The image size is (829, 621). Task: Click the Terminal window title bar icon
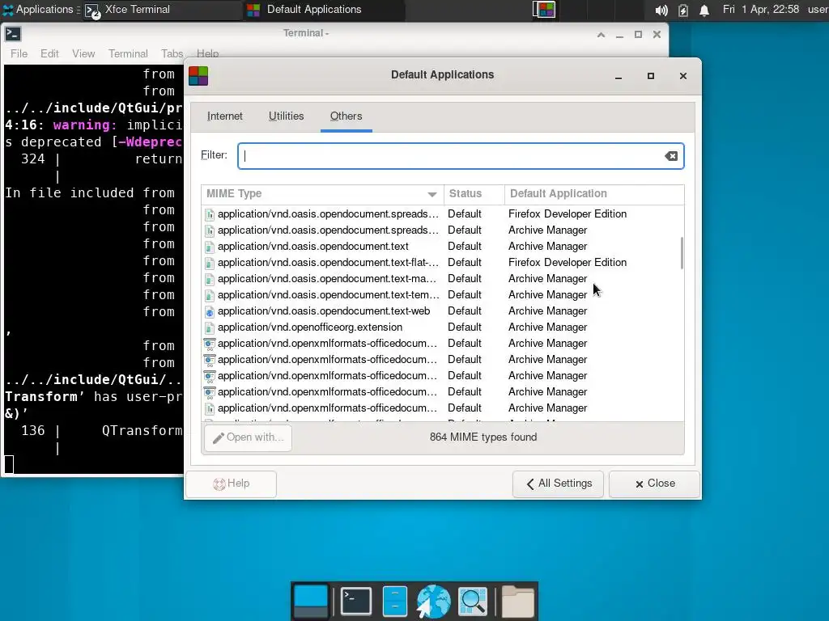pos(13,34)
